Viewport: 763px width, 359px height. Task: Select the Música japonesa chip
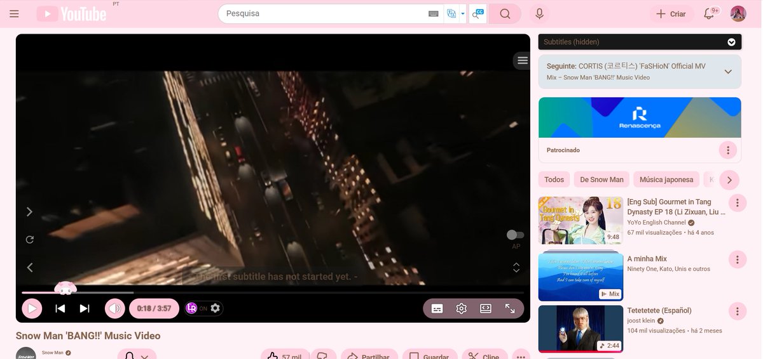[x=666, y=179]
